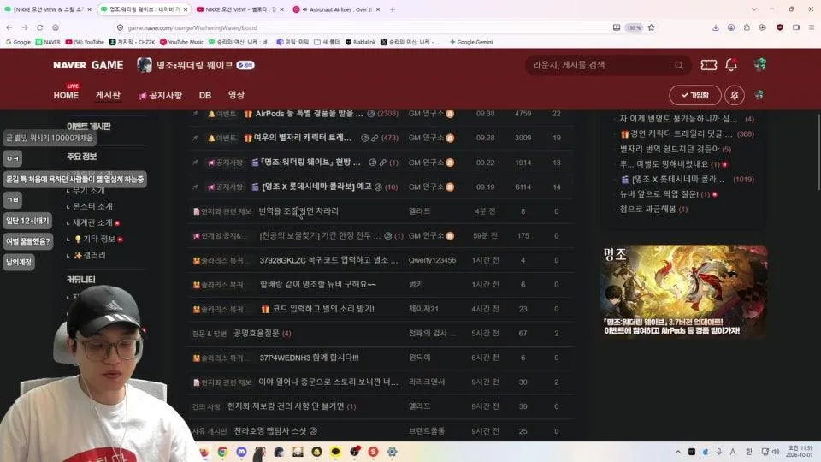Open the Blablalink bookmark

[x=360, y=42]
